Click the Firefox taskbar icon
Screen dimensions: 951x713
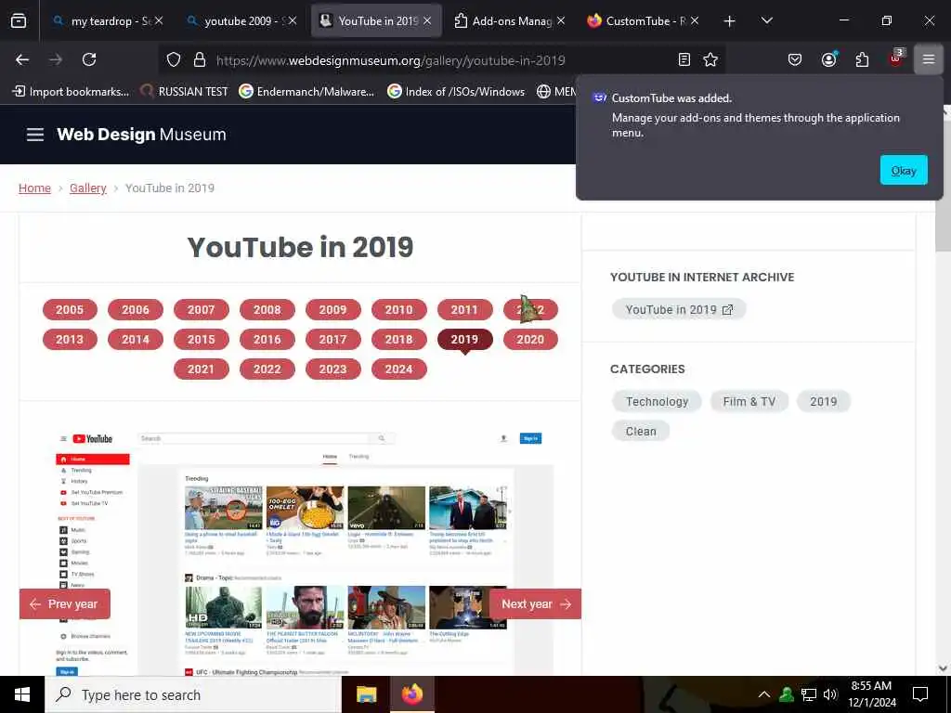[411, 694]
